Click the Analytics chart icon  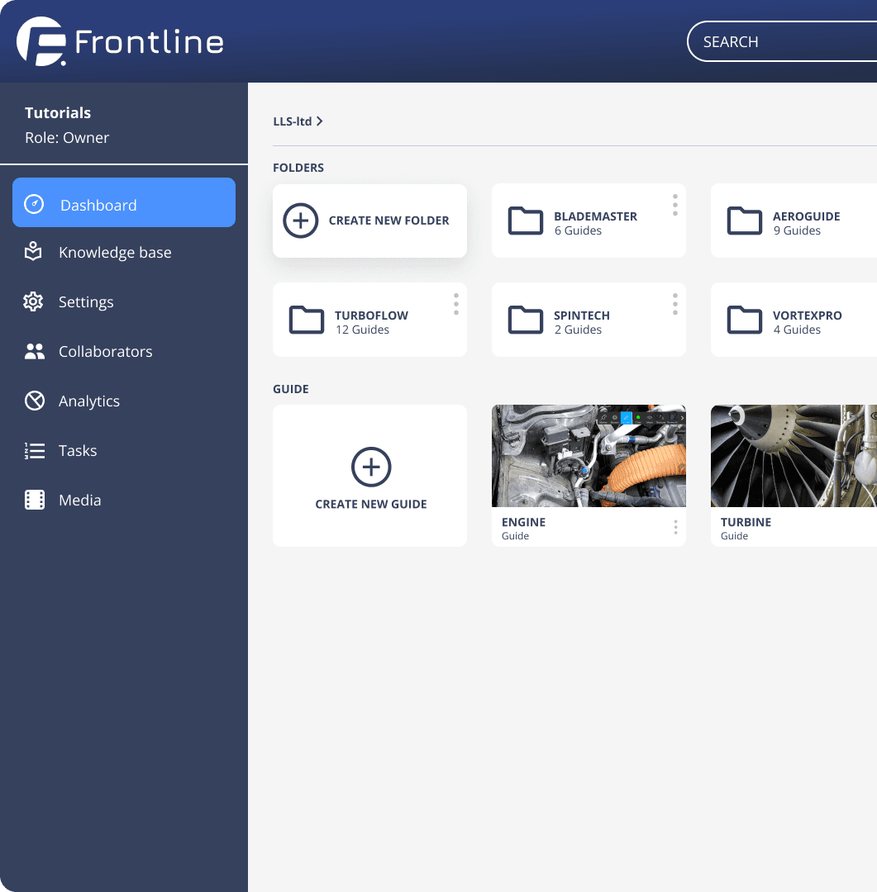click(x=35, y=401)
